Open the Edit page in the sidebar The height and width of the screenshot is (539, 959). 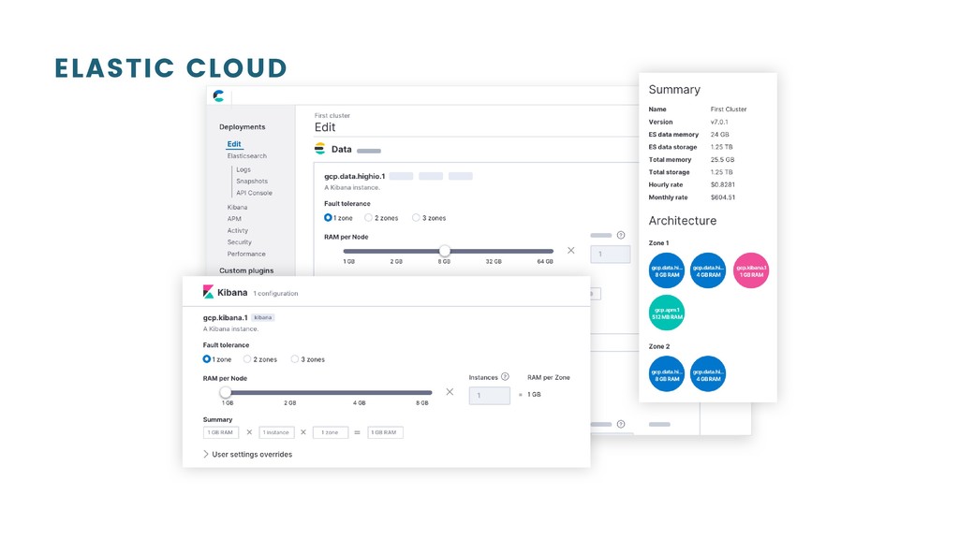[234, 143]
